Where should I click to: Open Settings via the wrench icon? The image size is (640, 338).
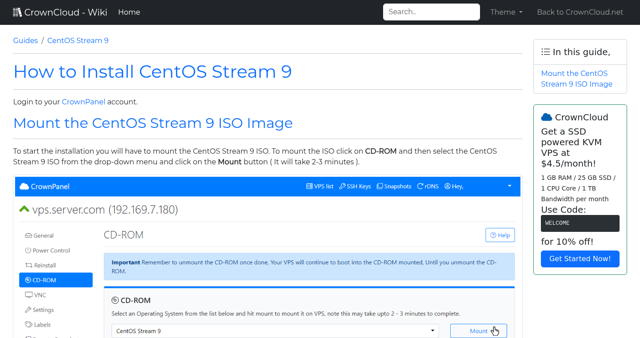coord(28,310)
